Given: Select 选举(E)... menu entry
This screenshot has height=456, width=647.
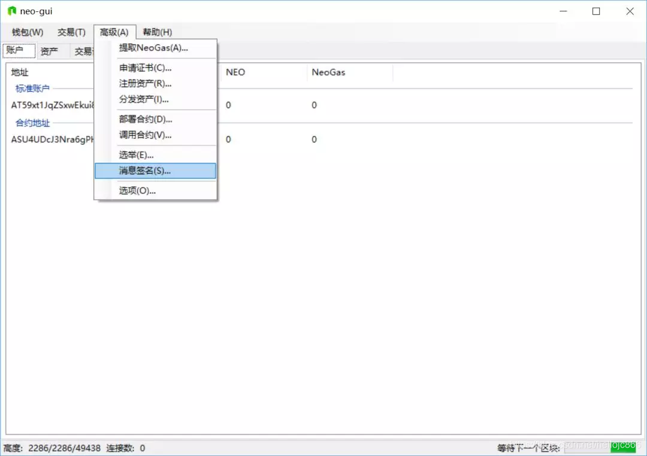Looking at the screenshot, I should (x=155, y=155).
